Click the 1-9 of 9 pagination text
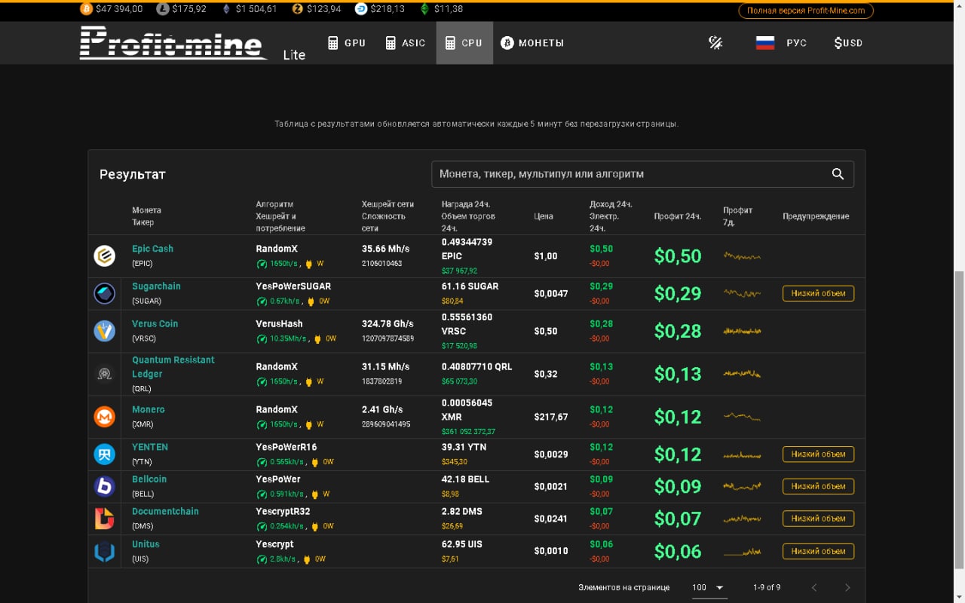The height and width of the screenshot is (603, 965). pyautogui.click(x=767, y=588)
